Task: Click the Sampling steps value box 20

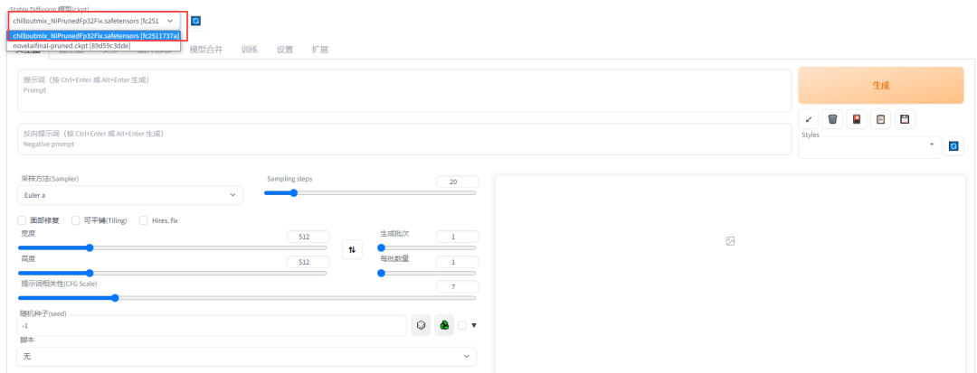Action: 458,182
